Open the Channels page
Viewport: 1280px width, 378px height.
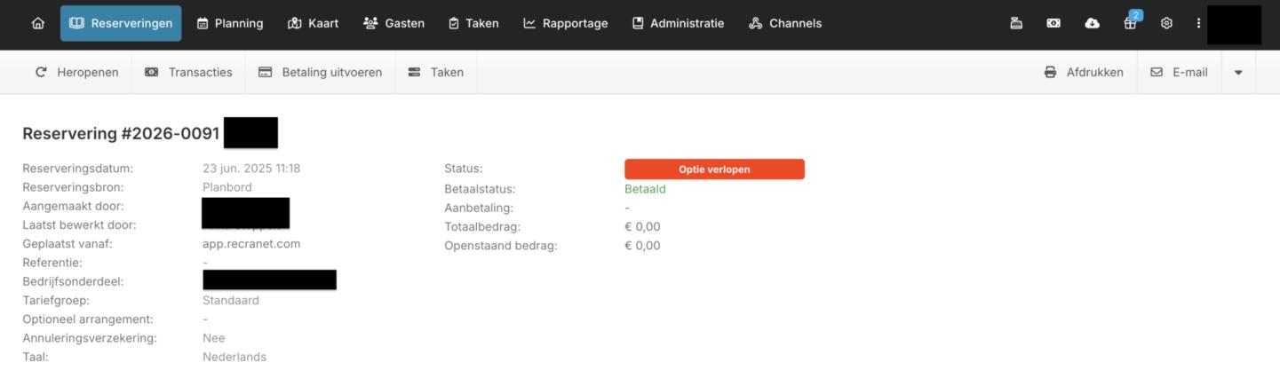pos(785,24)
